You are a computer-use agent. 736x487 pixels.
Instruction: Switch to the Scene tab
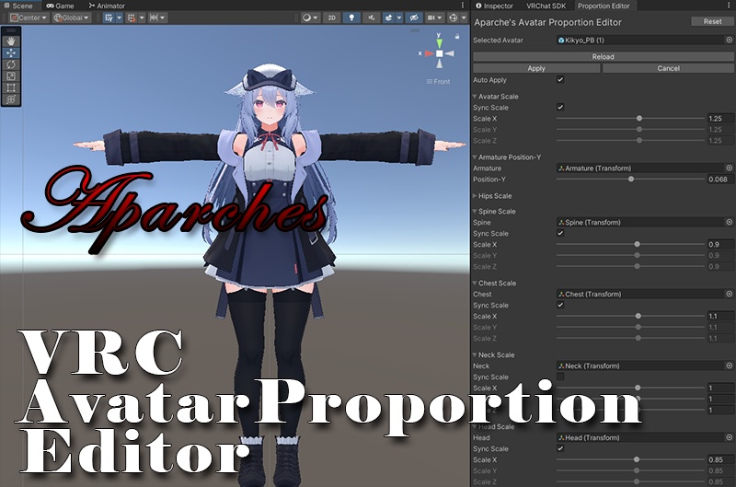click(18, 6)
